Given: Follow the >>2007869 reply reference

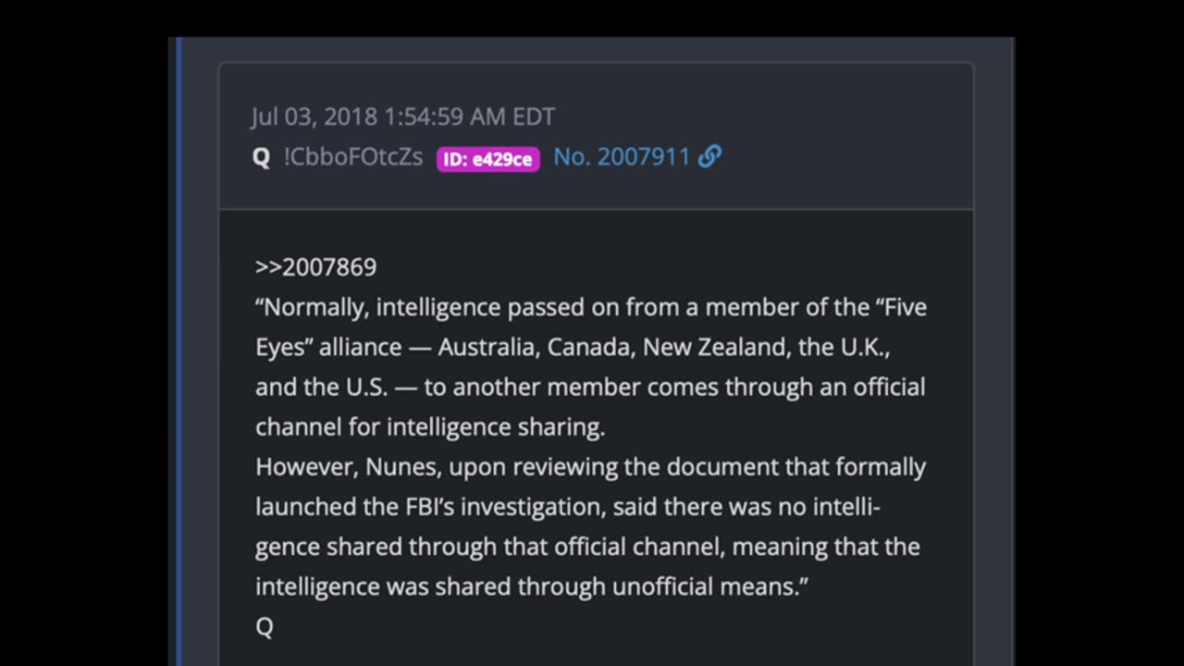Looking at the screenshot, I should pyautogui.click(x=315, y=267).
